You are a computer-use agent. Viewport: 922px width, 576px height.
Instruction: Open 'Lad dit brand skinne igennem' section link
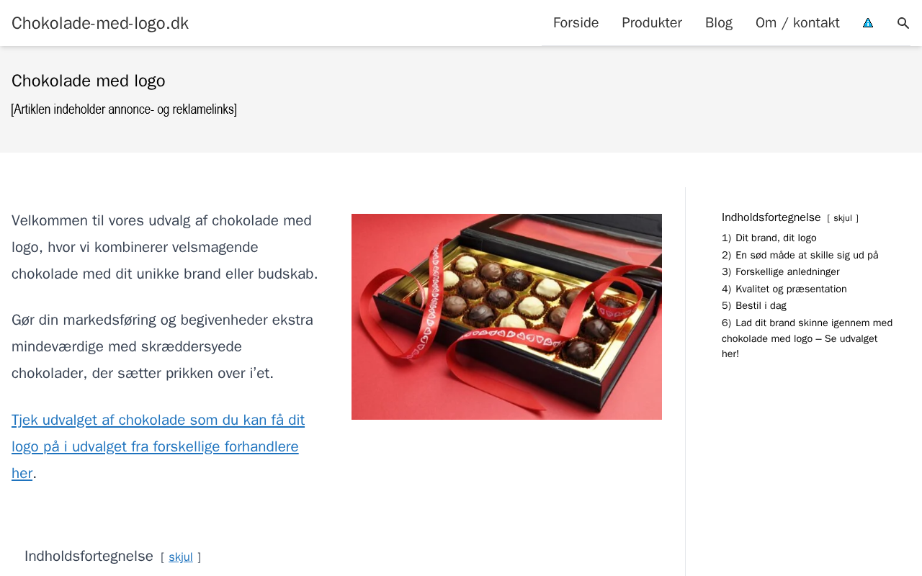[x=807, y=338]
